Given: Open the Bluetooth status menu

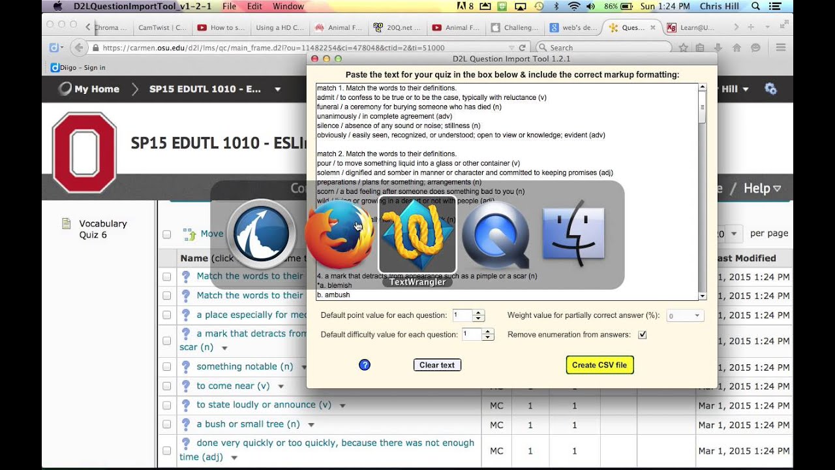Looking at the screenshot, I should coord(556,7).
